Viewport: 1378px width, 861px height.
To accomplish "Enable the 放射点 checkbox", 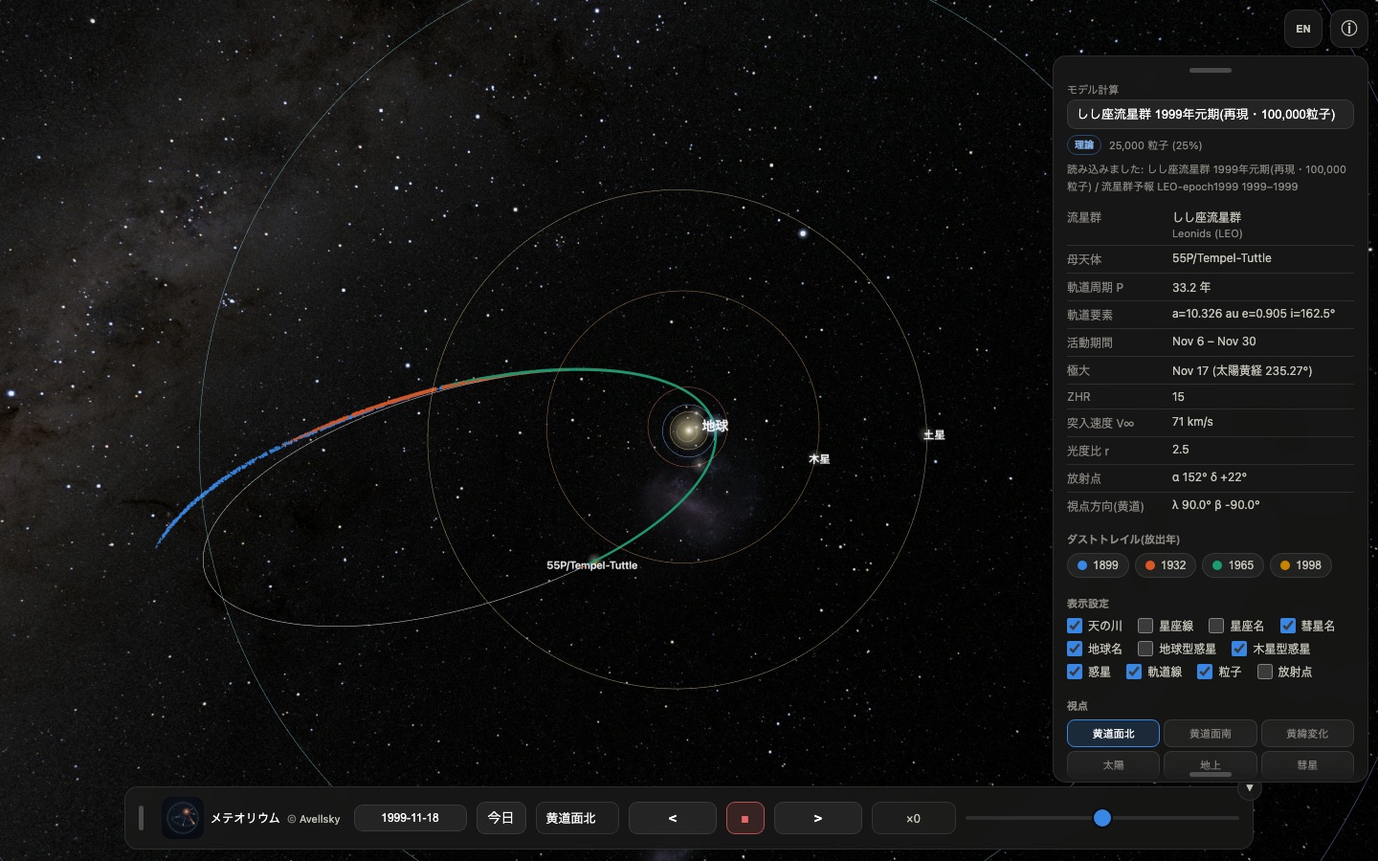I will point(1265,672).
